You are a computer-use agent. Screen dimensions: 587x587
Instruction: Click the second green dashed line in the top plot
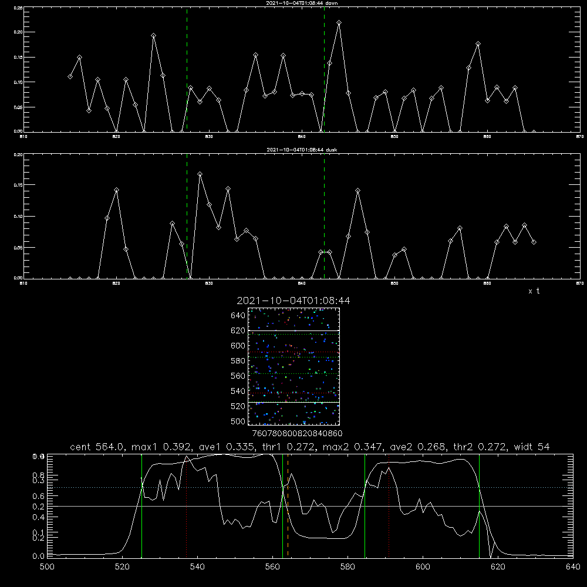pyautogui.click(x=324, y=69)
